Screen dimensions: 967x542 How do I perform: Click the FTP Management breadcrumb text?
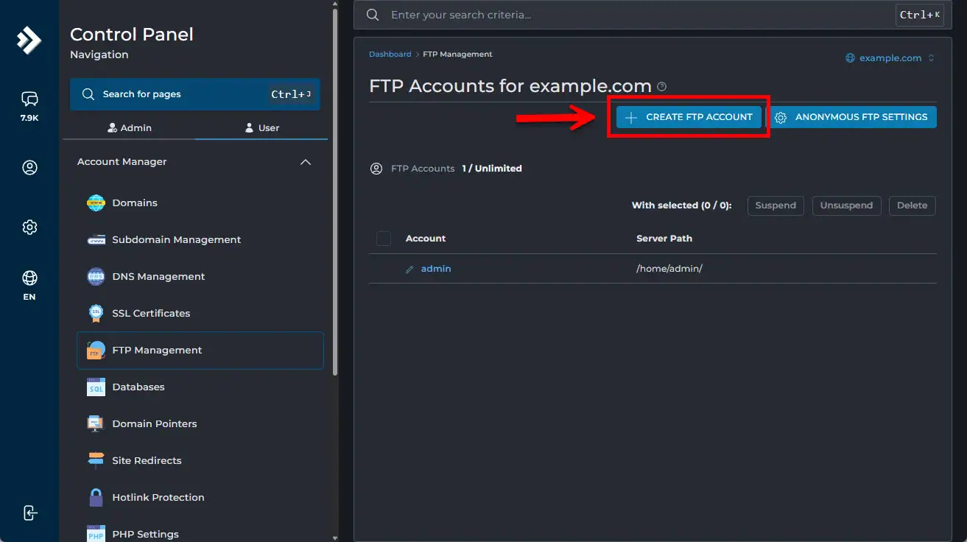pyautogui.click(x=457, y=54)
